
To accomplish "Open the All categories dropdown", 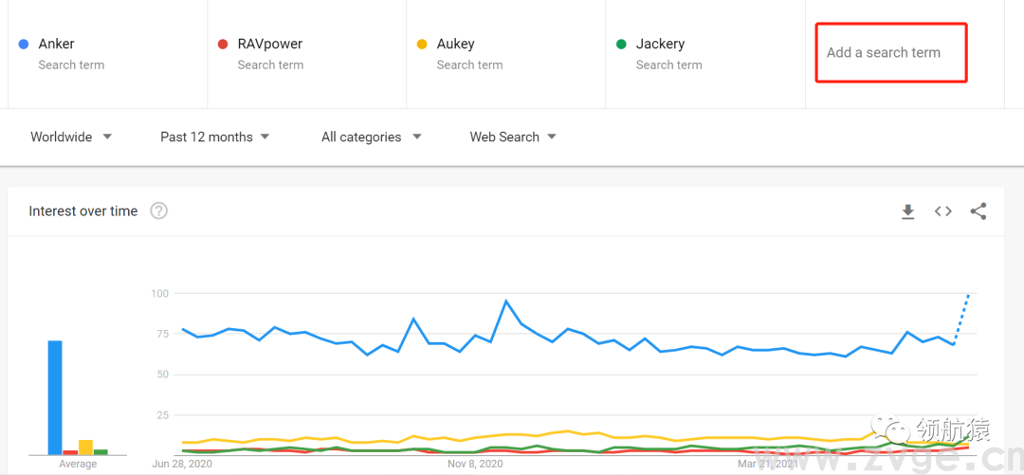I will coord(372,137).
